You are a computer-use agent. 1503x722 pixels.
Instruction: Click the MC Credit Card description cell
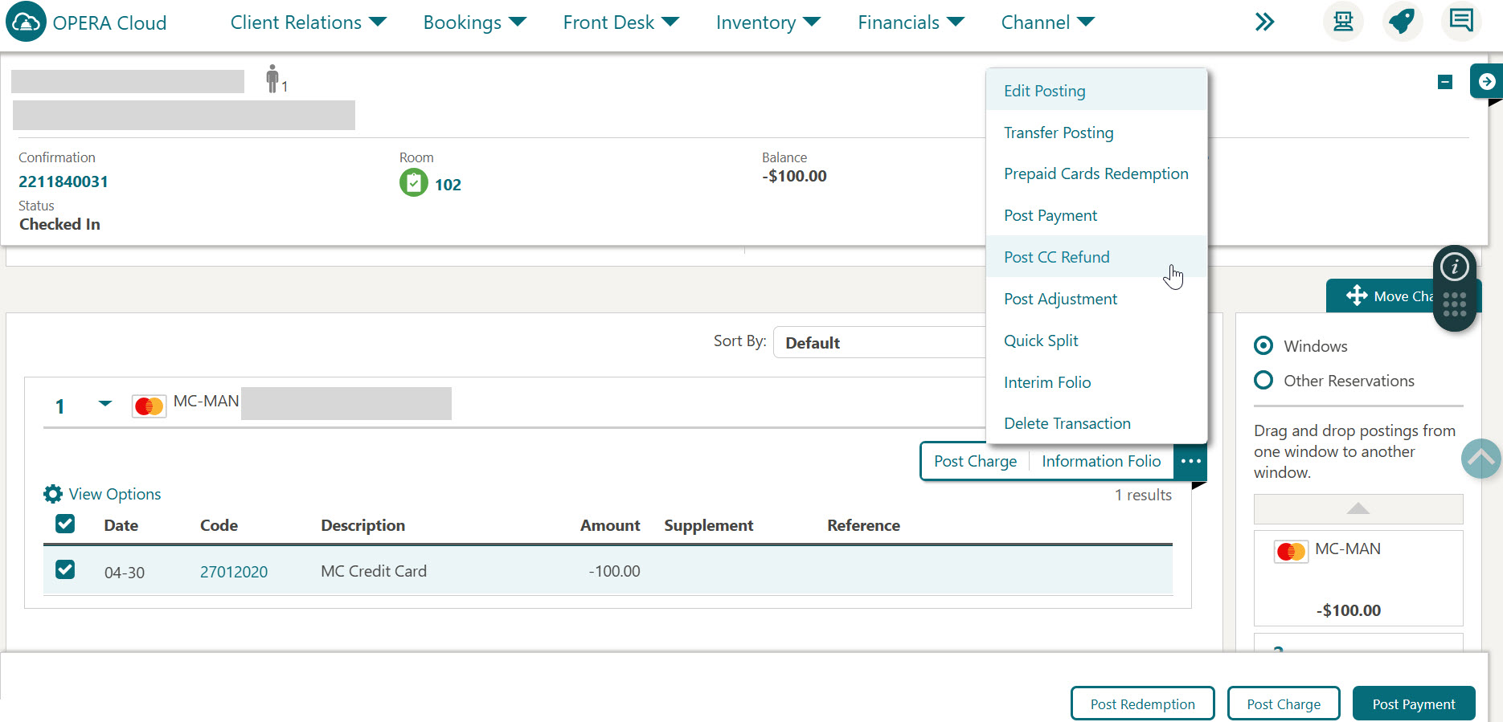click(x=374, y=571)
